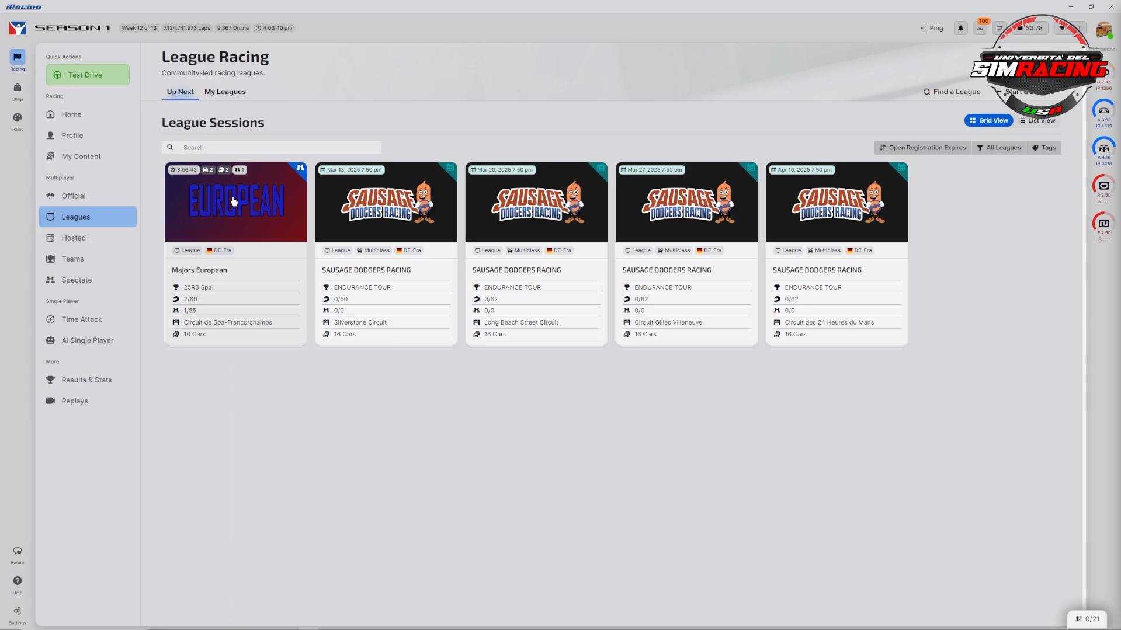
Task: Open Profile in the sidebar
Action: point(88,135)
